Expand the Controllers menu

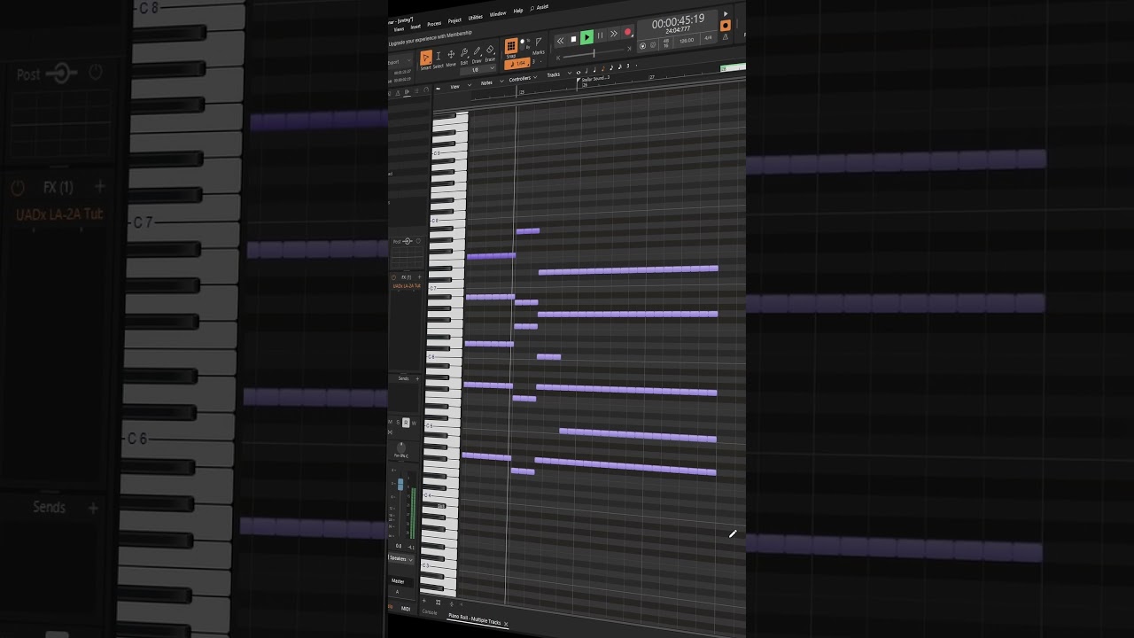tap(523, 78)
